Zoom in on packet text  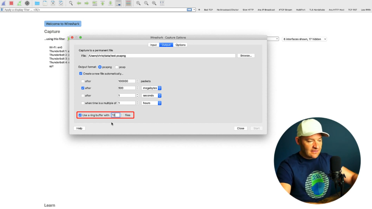pos(138,3)
